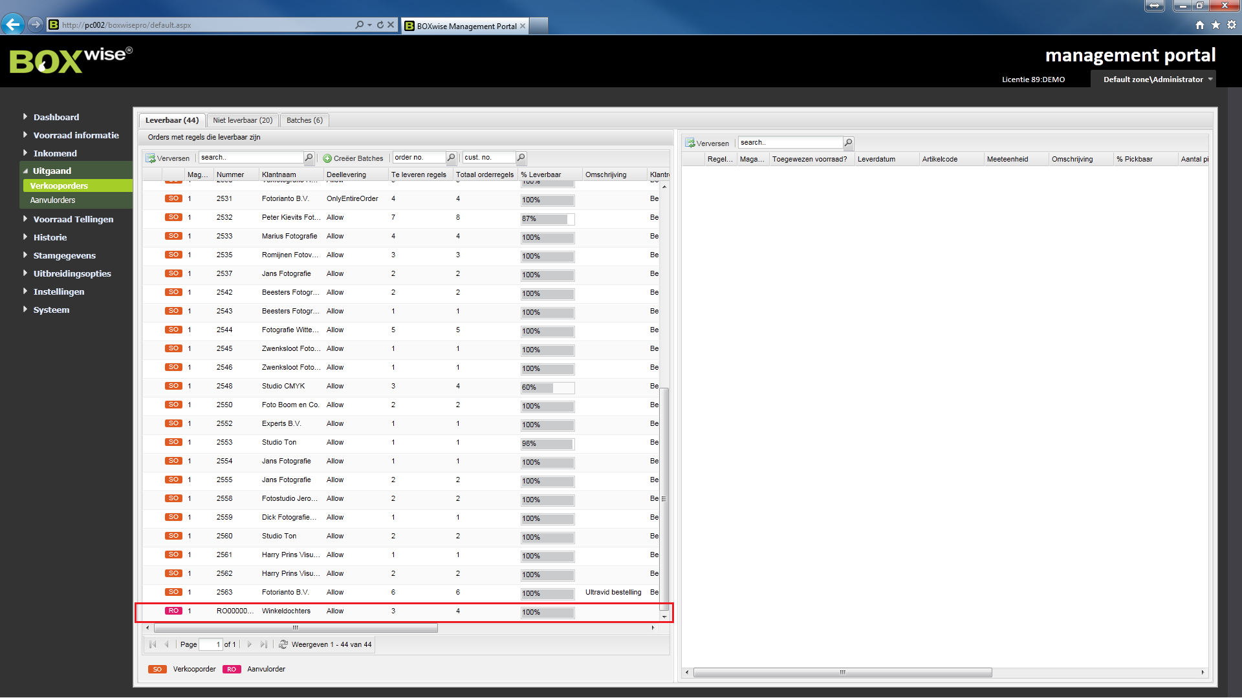Switch to Niet leverbaar (20) tab
The height and width of the screenshot is (698, 1242).
[243, 120]
